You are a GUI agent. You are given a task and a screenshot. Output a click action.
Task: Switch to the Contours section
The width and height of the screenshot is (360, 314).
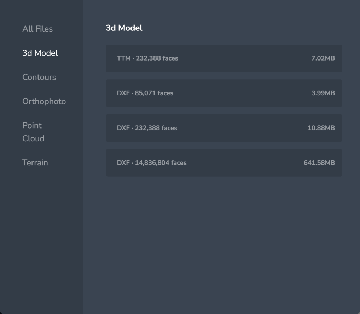tap(39, 77)
